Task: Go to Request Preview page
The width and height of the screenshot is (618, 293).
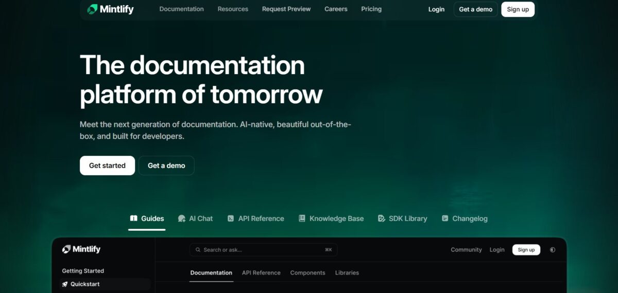Action: coord(286,9)
